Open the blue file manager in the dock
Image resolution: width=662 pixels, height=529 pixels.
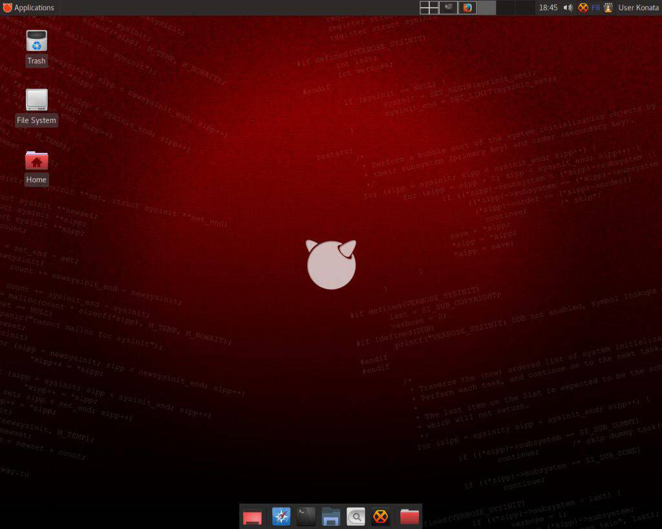[x=331, y=517]
